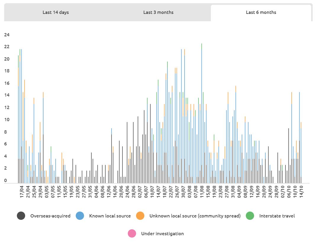Open the Last 3 months tab

(x=158, y=12)
